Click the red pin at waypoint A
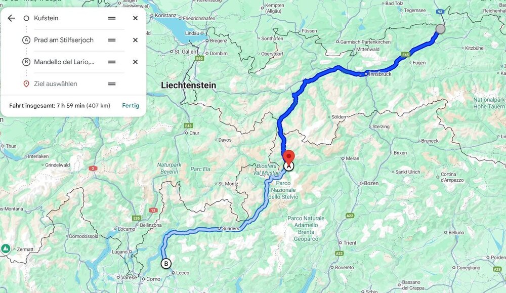506x293 pixels. coord(289,157)
